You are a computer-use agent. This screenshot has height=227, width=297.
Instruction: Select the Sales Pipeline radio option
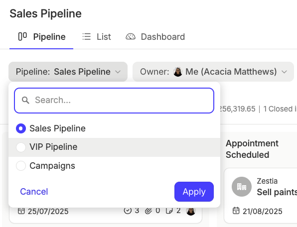click(21, 128)
